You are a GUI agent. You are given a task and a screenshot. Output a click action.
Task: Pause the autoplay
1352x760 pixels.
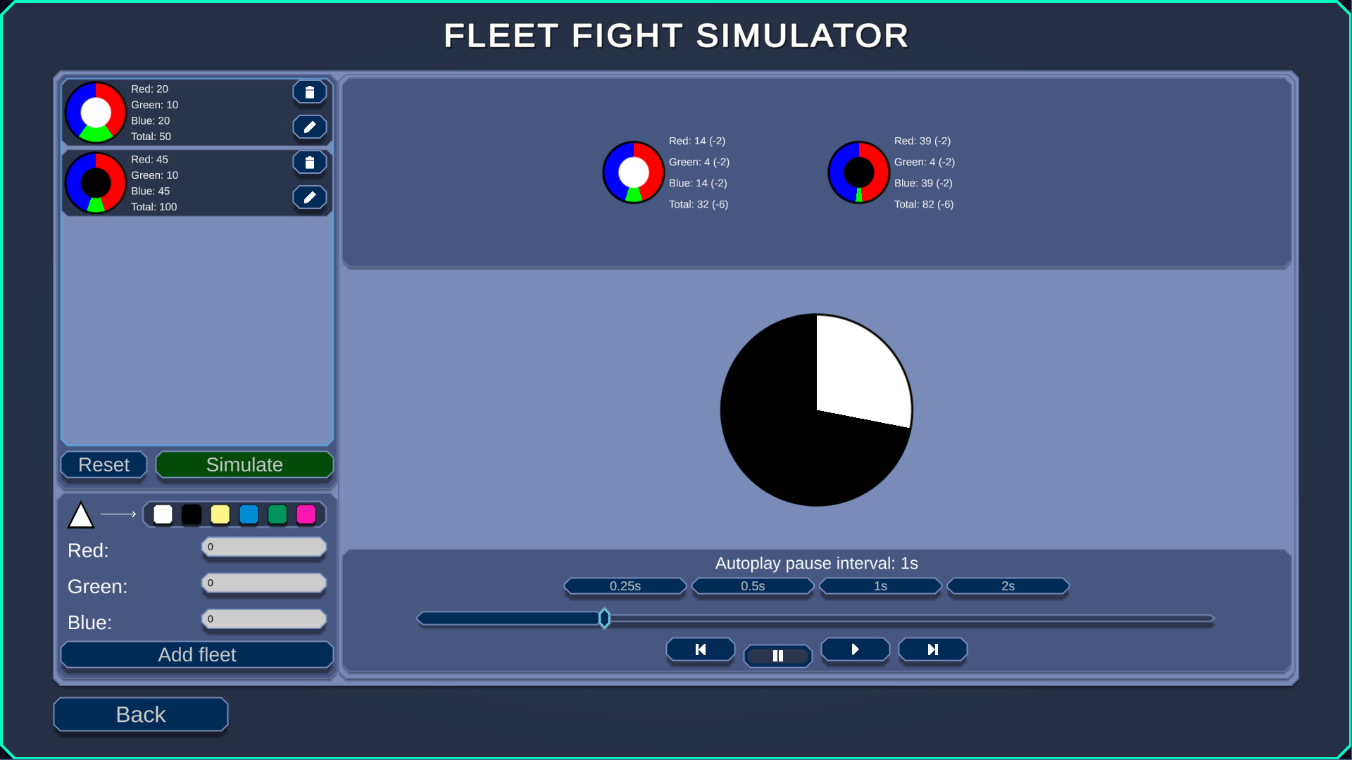(x=778, y=656)
